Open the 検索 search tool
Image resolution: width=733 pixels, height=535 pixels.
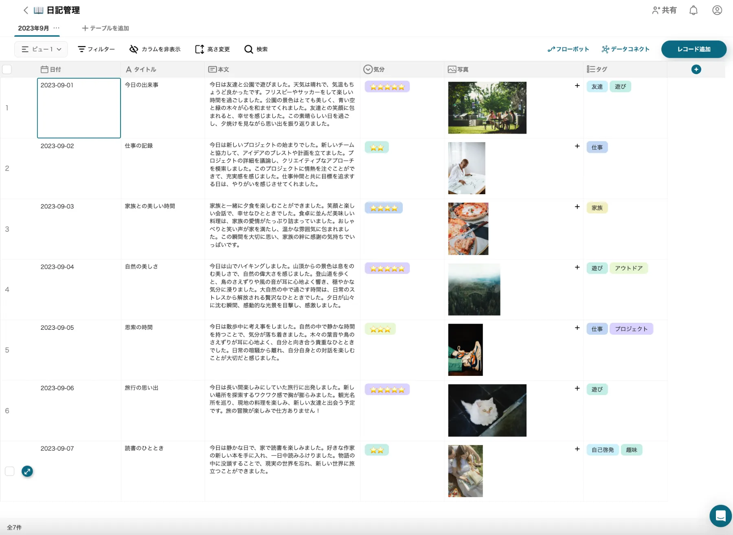(256, 49)
